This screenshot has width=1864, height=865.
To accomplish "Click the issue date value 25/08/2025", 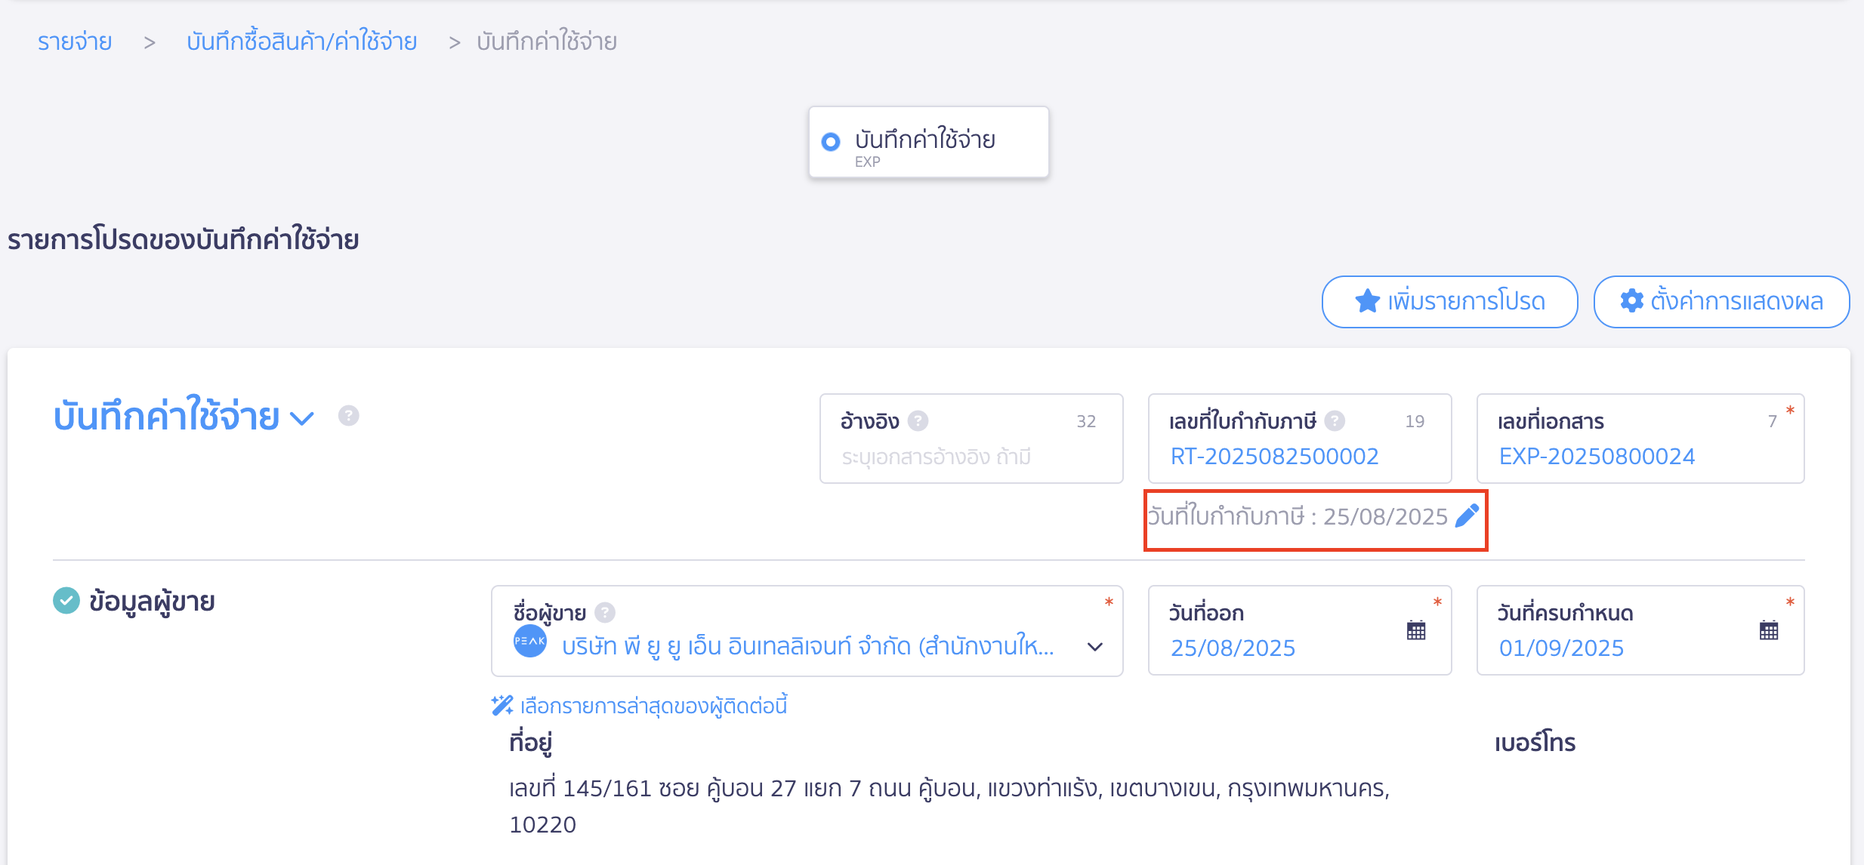I will point(1233,648).
